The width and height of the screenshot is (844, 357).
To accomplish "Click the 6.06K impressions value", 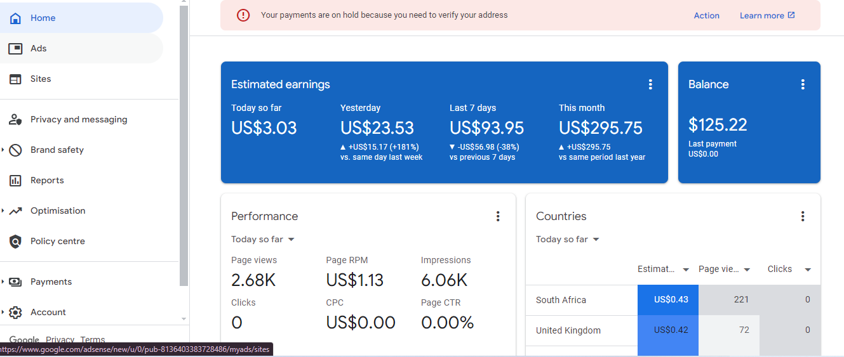I will click(445, 280).
